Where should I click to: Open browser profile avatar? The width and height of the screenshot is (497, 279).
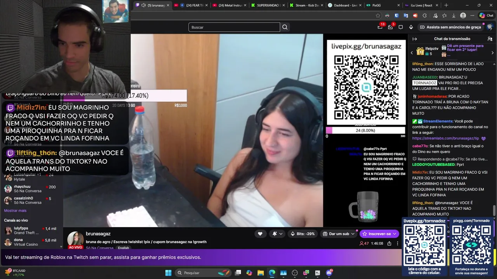[x=463, y=15]
